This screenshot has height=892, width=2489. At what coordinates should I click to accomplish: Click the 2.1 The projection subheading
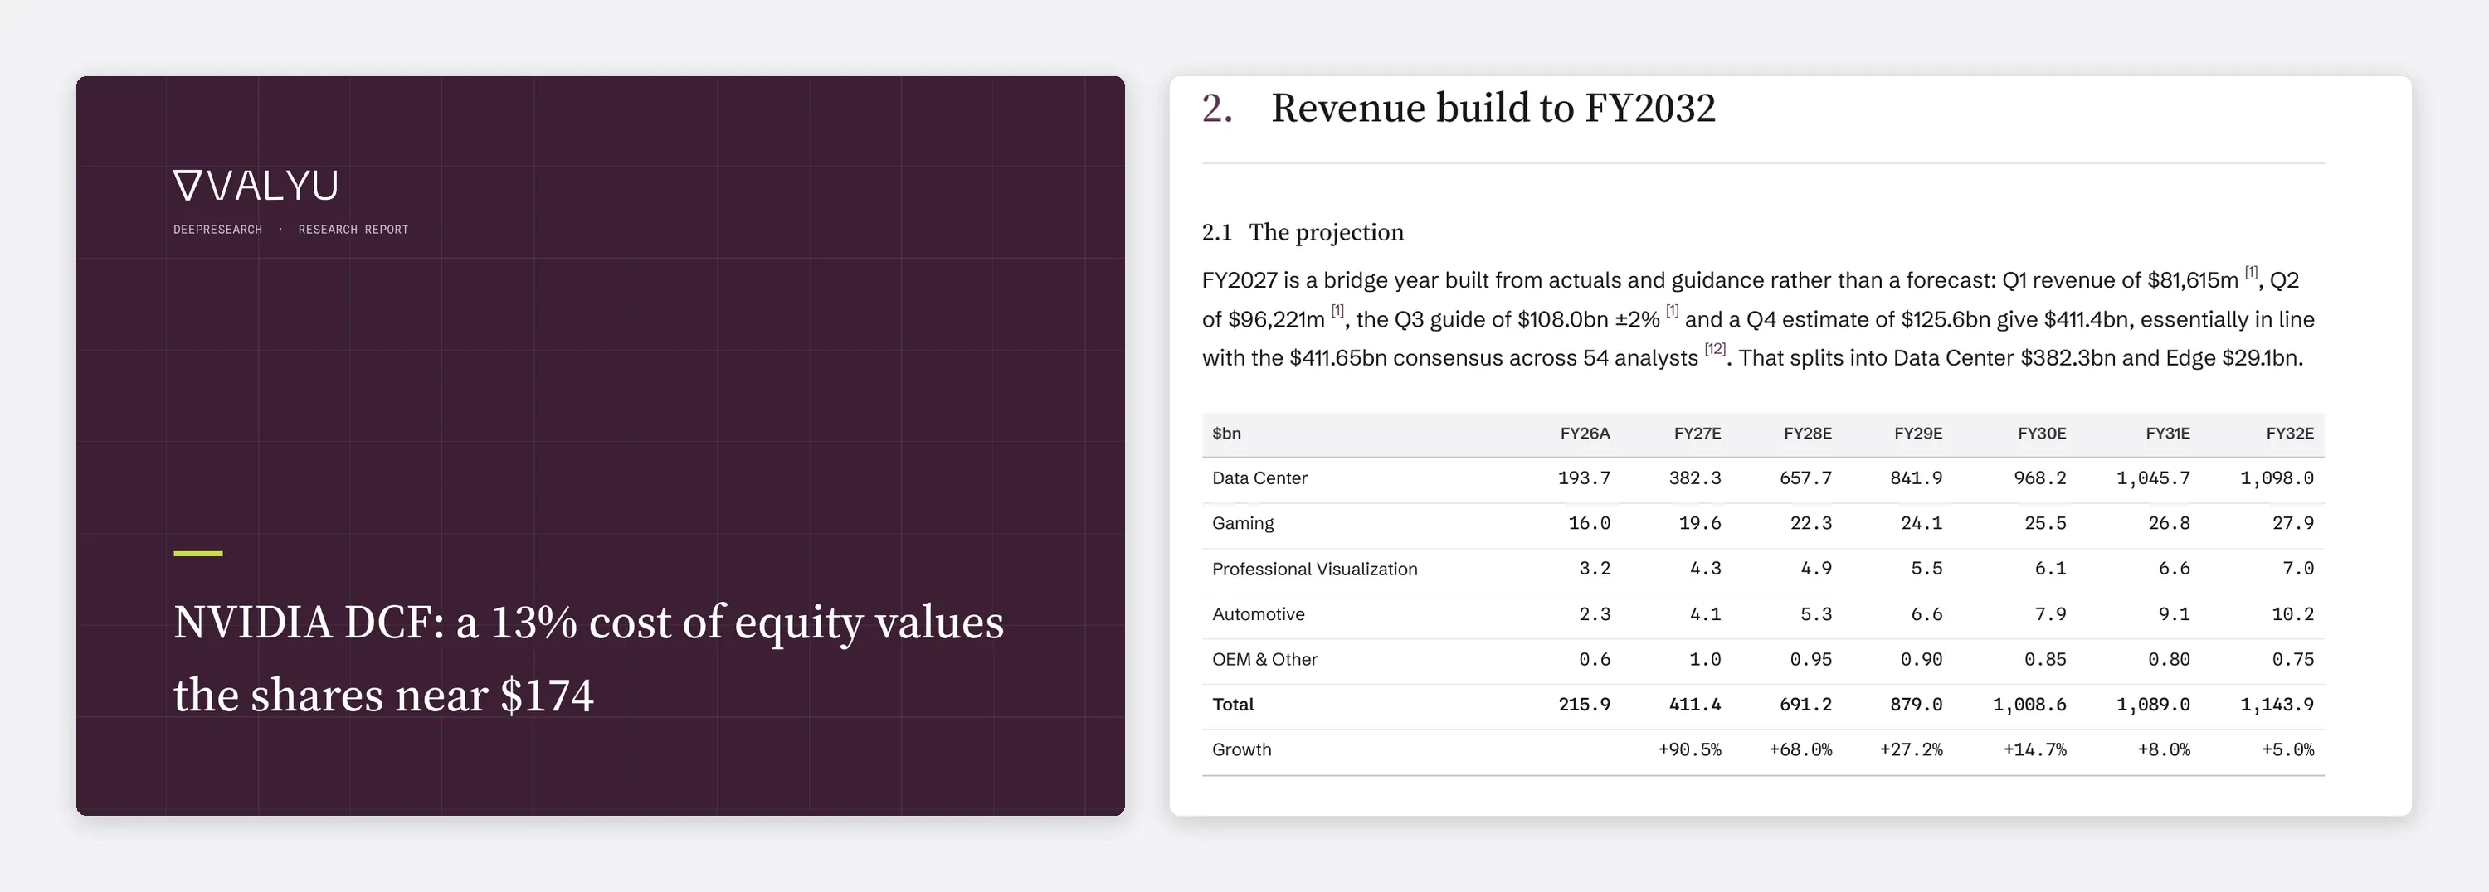click(1303, 233)
